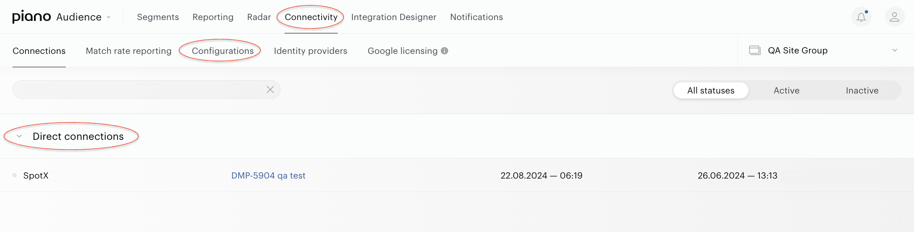Click into the connections search field
Screen dimensions: 914x232
coord(139,90)
